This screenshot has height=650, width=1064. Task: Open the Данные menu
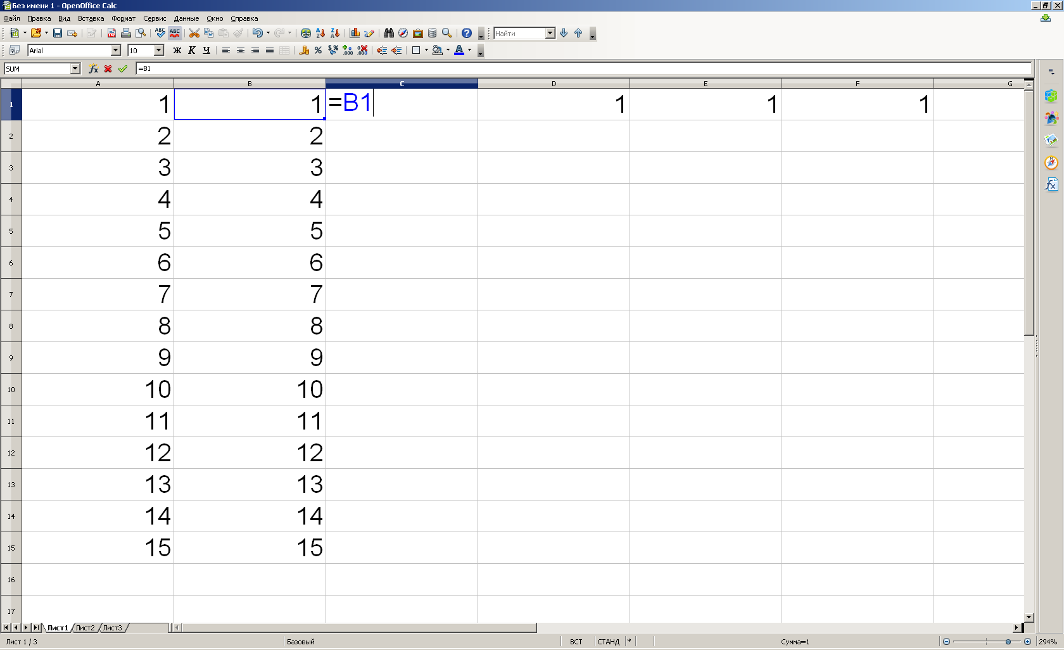pos(186,18)
